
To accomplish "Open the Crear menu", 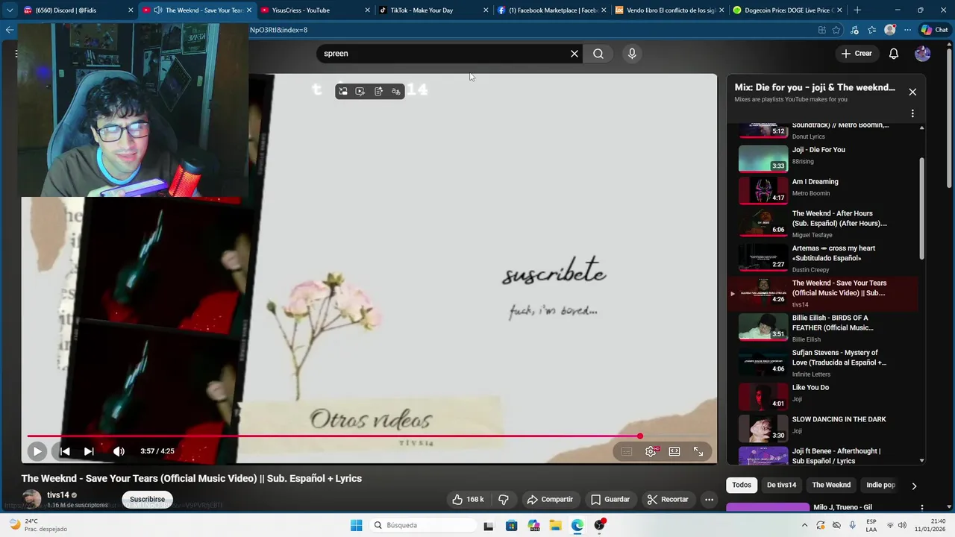I will (857, 54).
